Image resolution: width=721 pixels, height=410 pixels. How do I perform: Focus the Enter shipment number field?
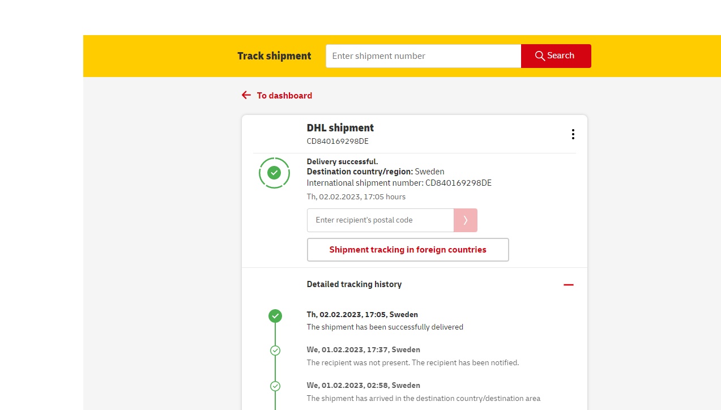tap(423, 56)
